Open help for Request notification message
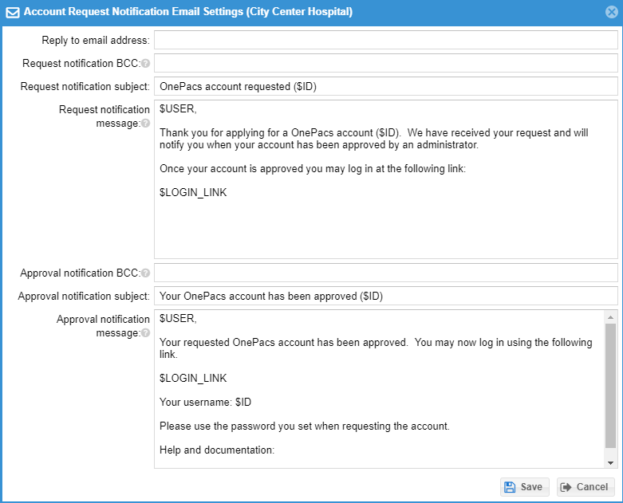623x503 pixels. pos(146,124)
